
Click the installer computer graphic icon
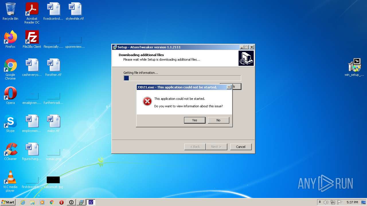246,58
